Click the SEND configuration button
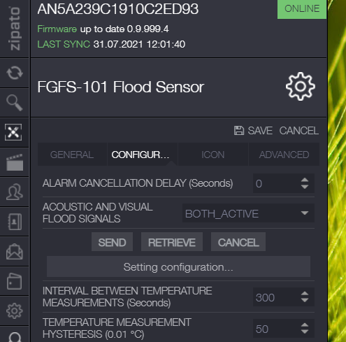Viewport: 346px width, 342px height. [112, 242]
